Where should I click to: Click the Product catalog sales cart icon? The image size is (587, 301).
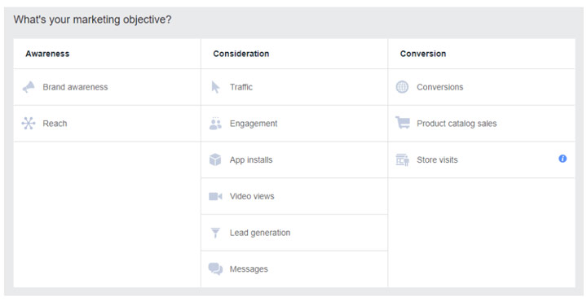403,123
